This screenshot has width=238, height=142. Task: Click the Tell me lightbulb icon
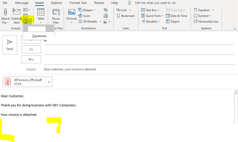(x=129, y=3)
